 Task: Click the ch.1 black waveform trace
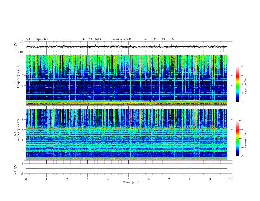pyautogui.click(x=127, y=47)
